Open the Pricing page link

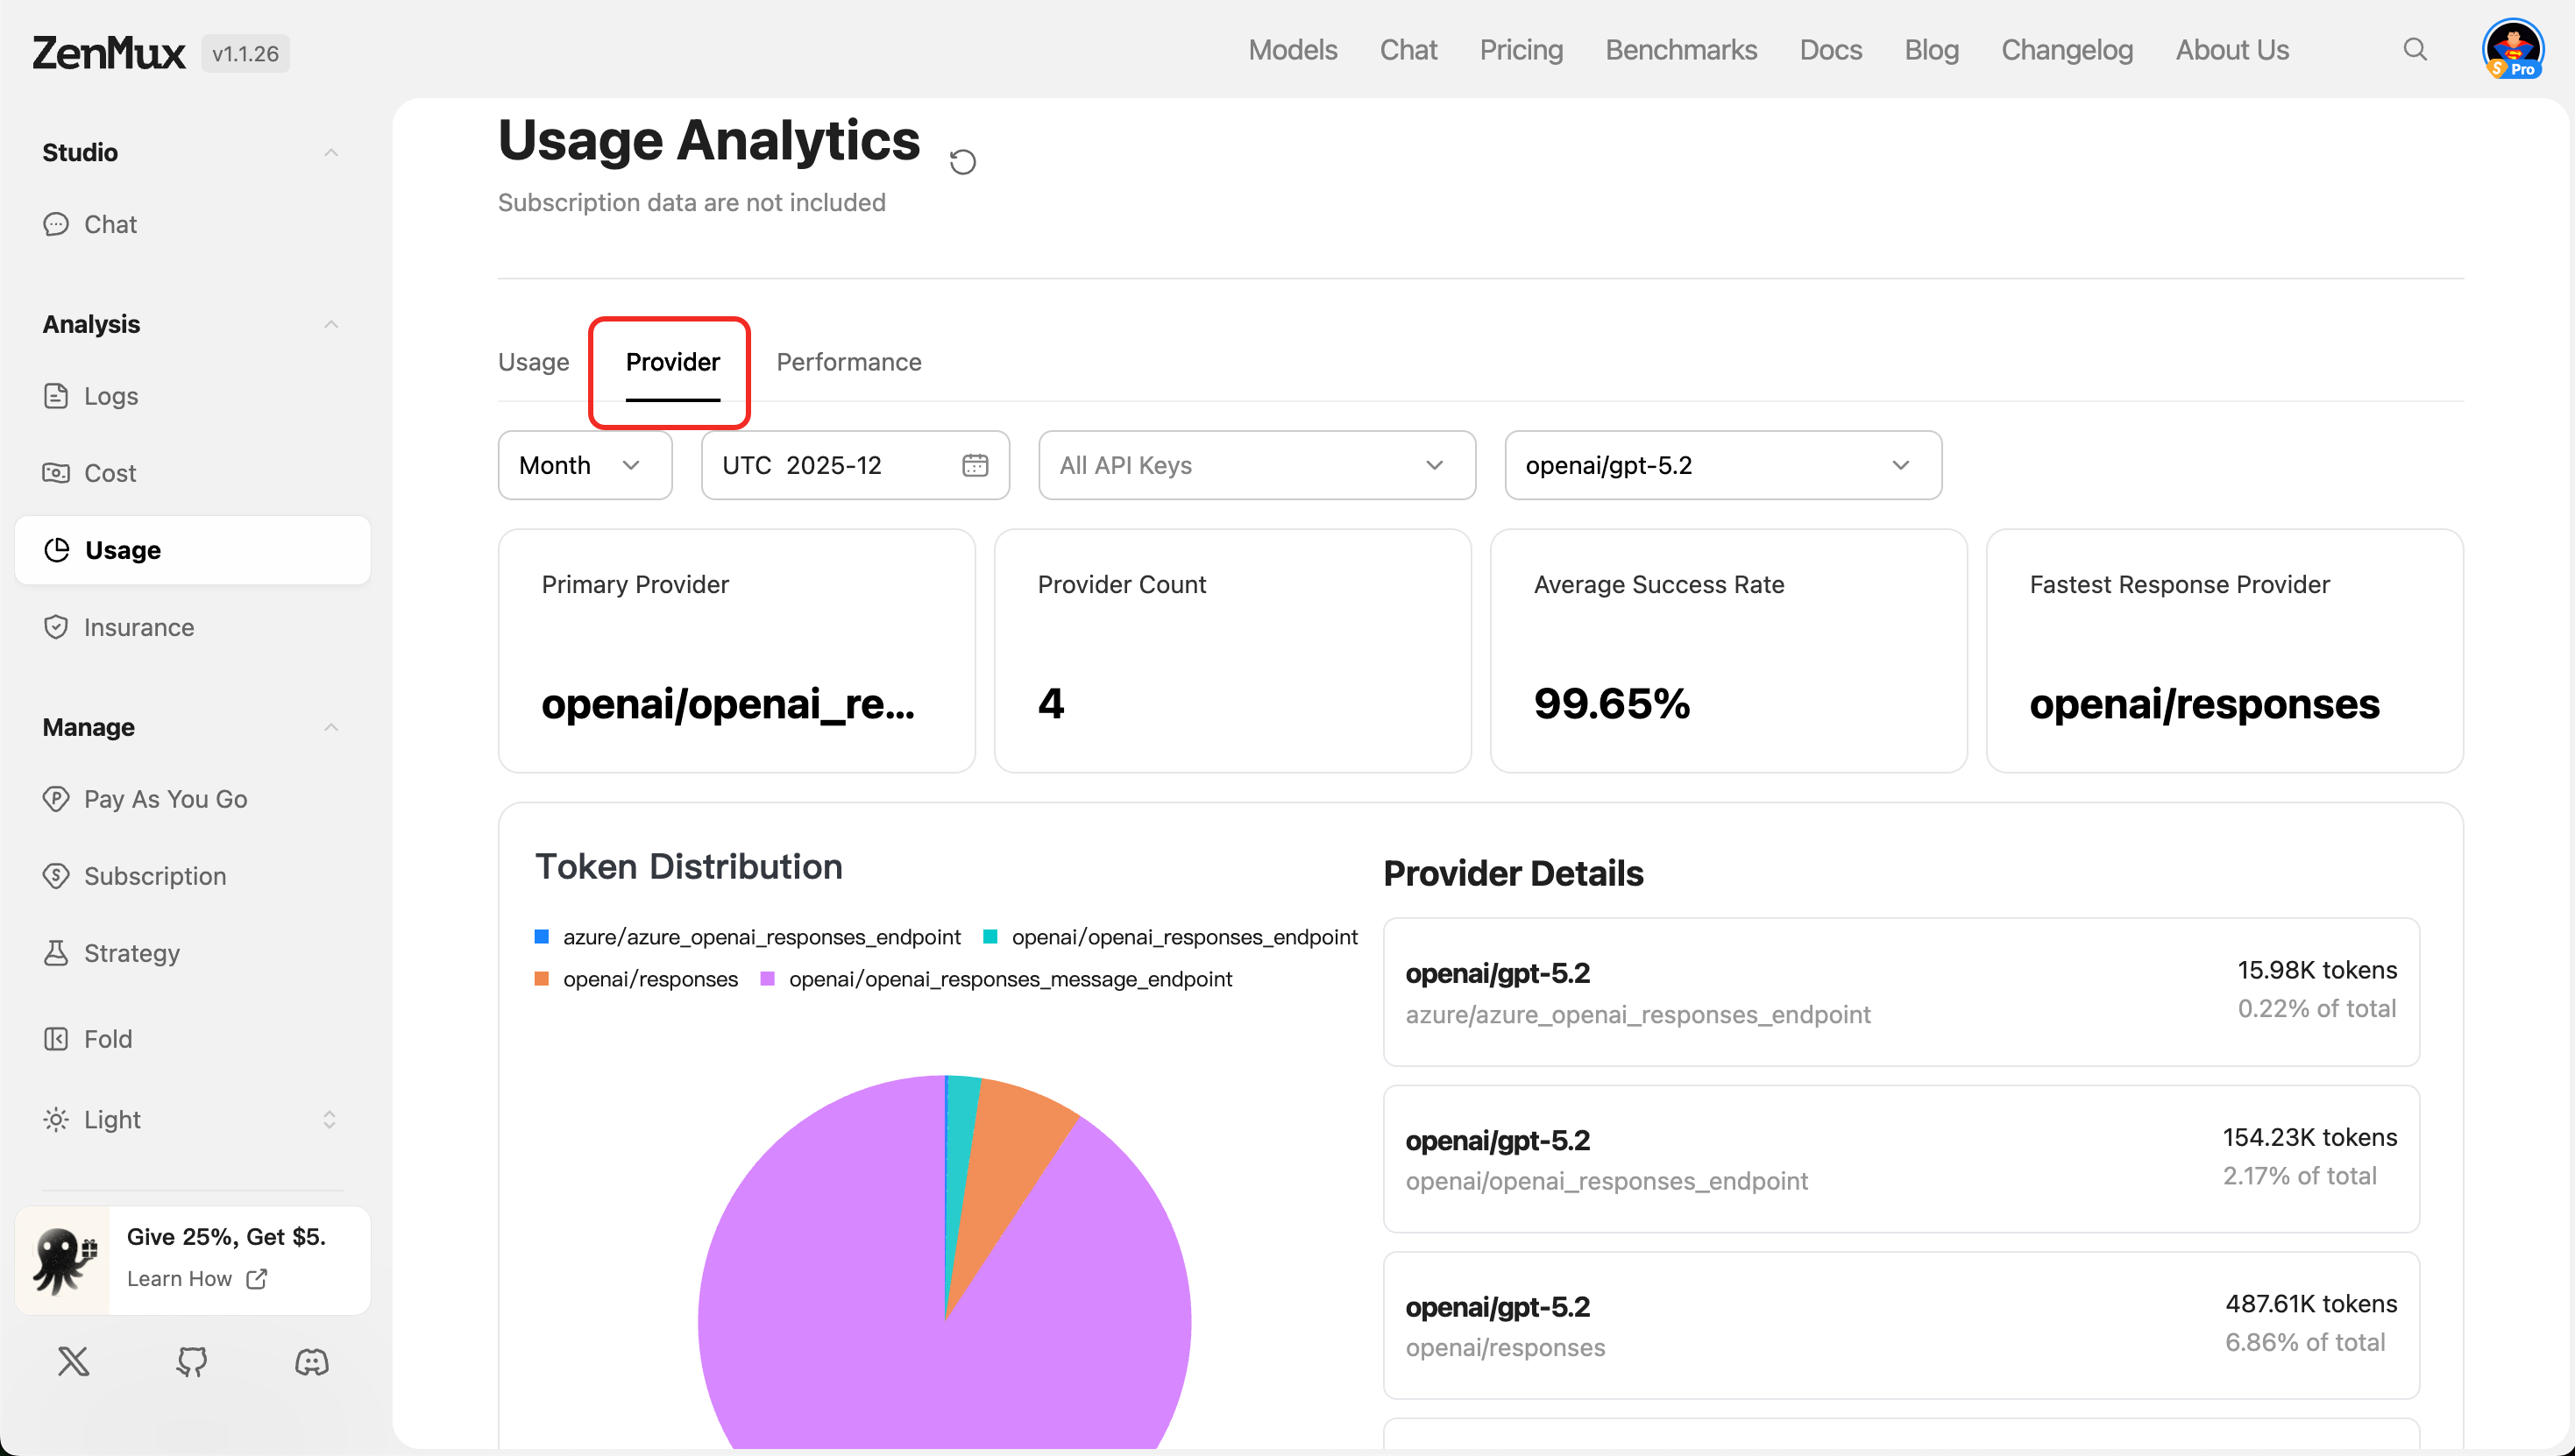tap(1521, 50)
